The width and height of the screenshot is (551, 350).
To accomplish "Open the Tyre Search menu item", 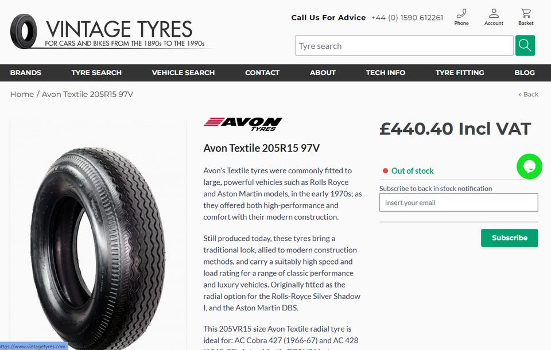I will tap(96, 73).
